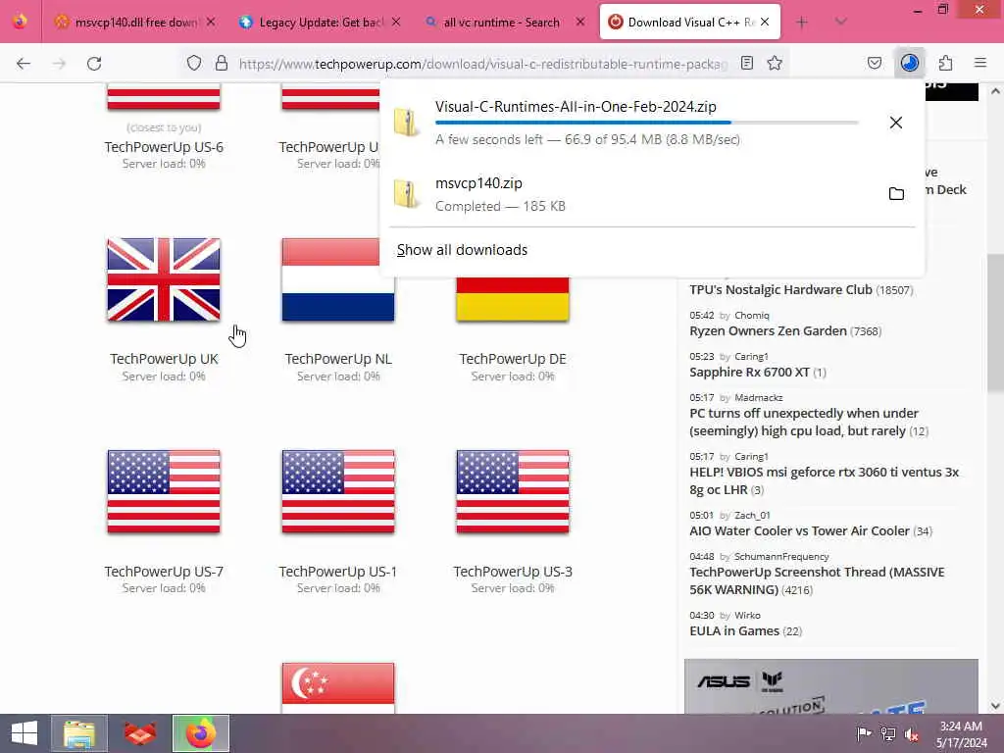Go back to previous page
The width and height of the screenshot is (1004, 753).
tap(24, 64)
